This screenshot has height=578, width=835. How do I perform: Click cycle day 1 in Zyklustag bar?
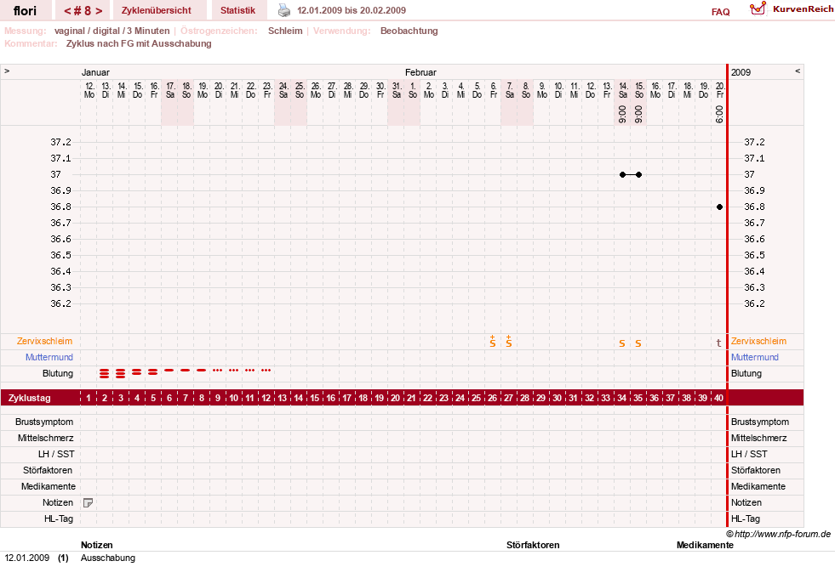pyautogui.click(x=89, y=398)
